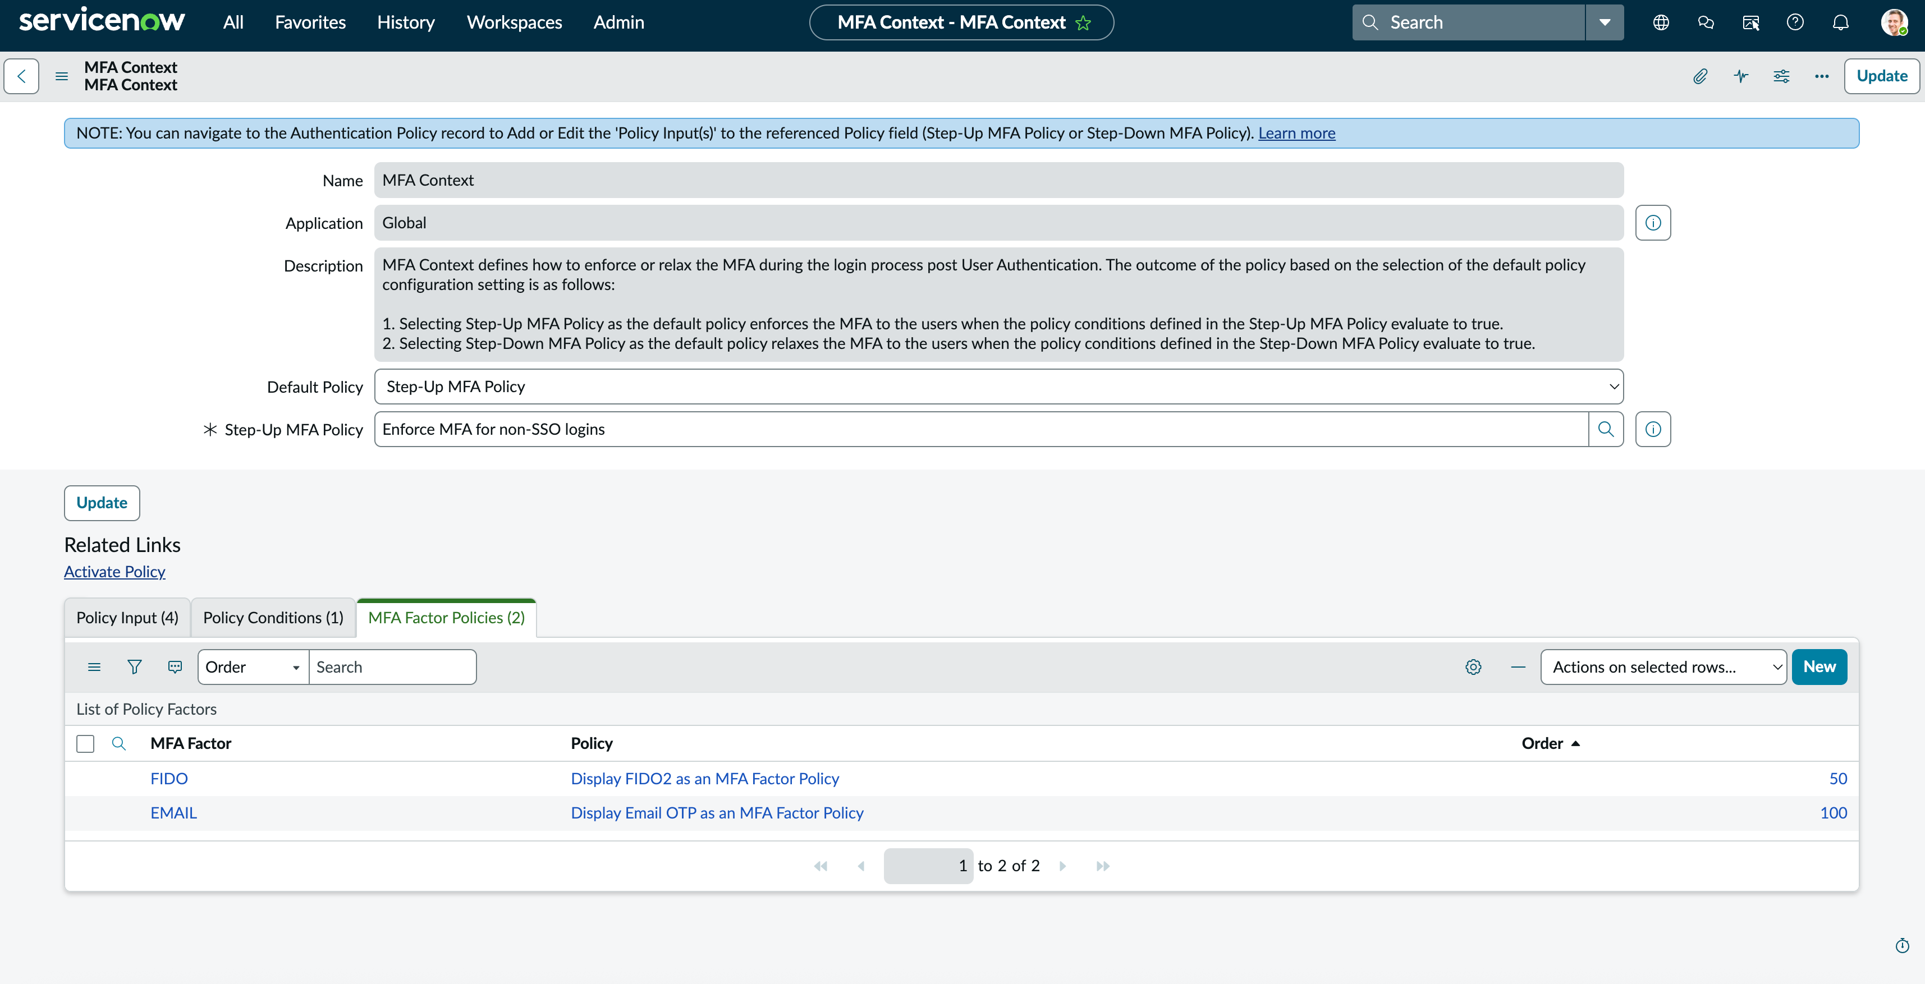Check the select-all rows checkbox
1925x984 pixels.
(85, 743)
